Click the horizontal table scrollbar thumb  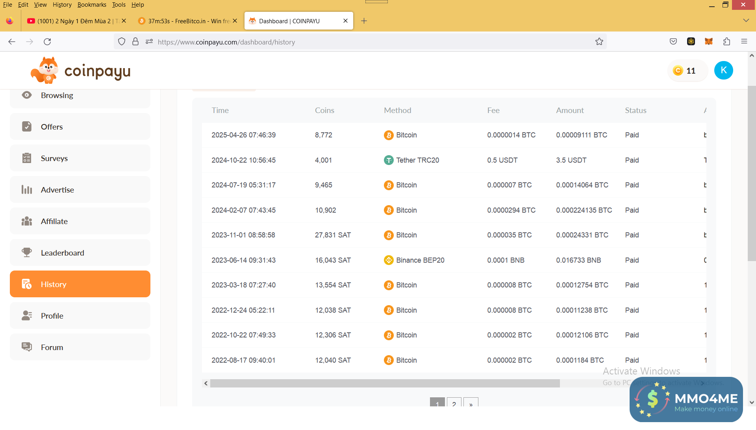pyautogui.click(x=385, y=383)
